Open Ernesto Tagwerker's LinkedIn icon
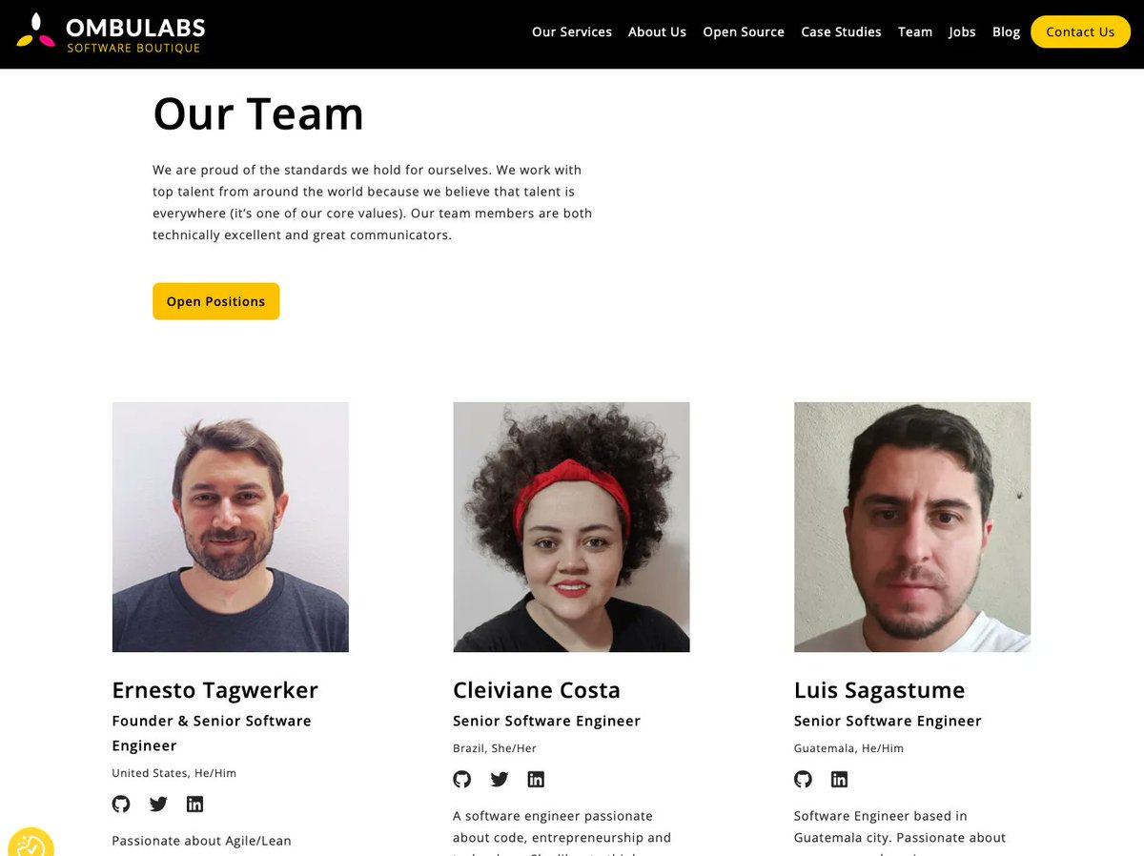This screenshot has height=856, width=1144. click(194, 804)
